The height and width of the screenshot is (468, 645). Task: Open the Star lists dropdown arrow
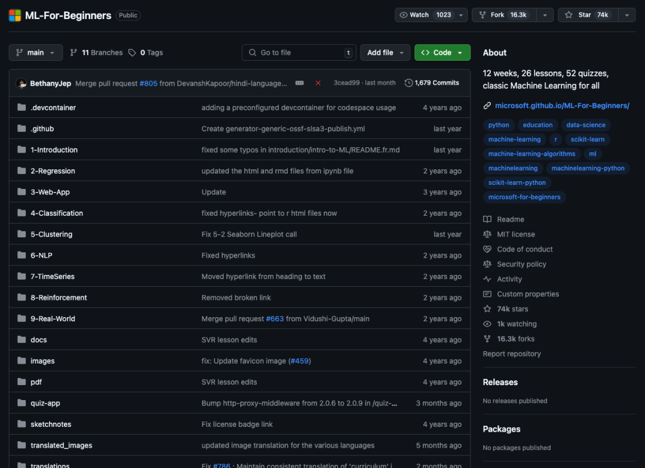pyautogui.click(x=627, y=15)
